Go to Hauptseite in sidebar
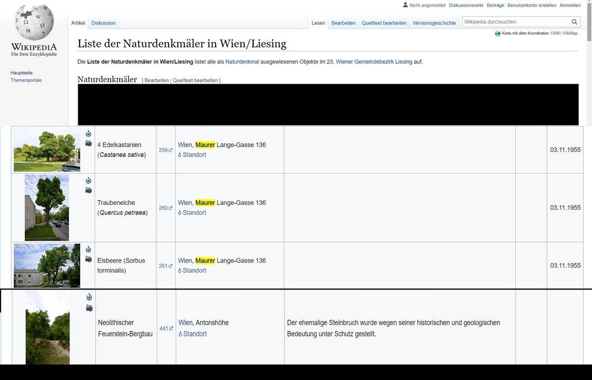The height and width of the screenshot is (380, 592). click(22, 73)
